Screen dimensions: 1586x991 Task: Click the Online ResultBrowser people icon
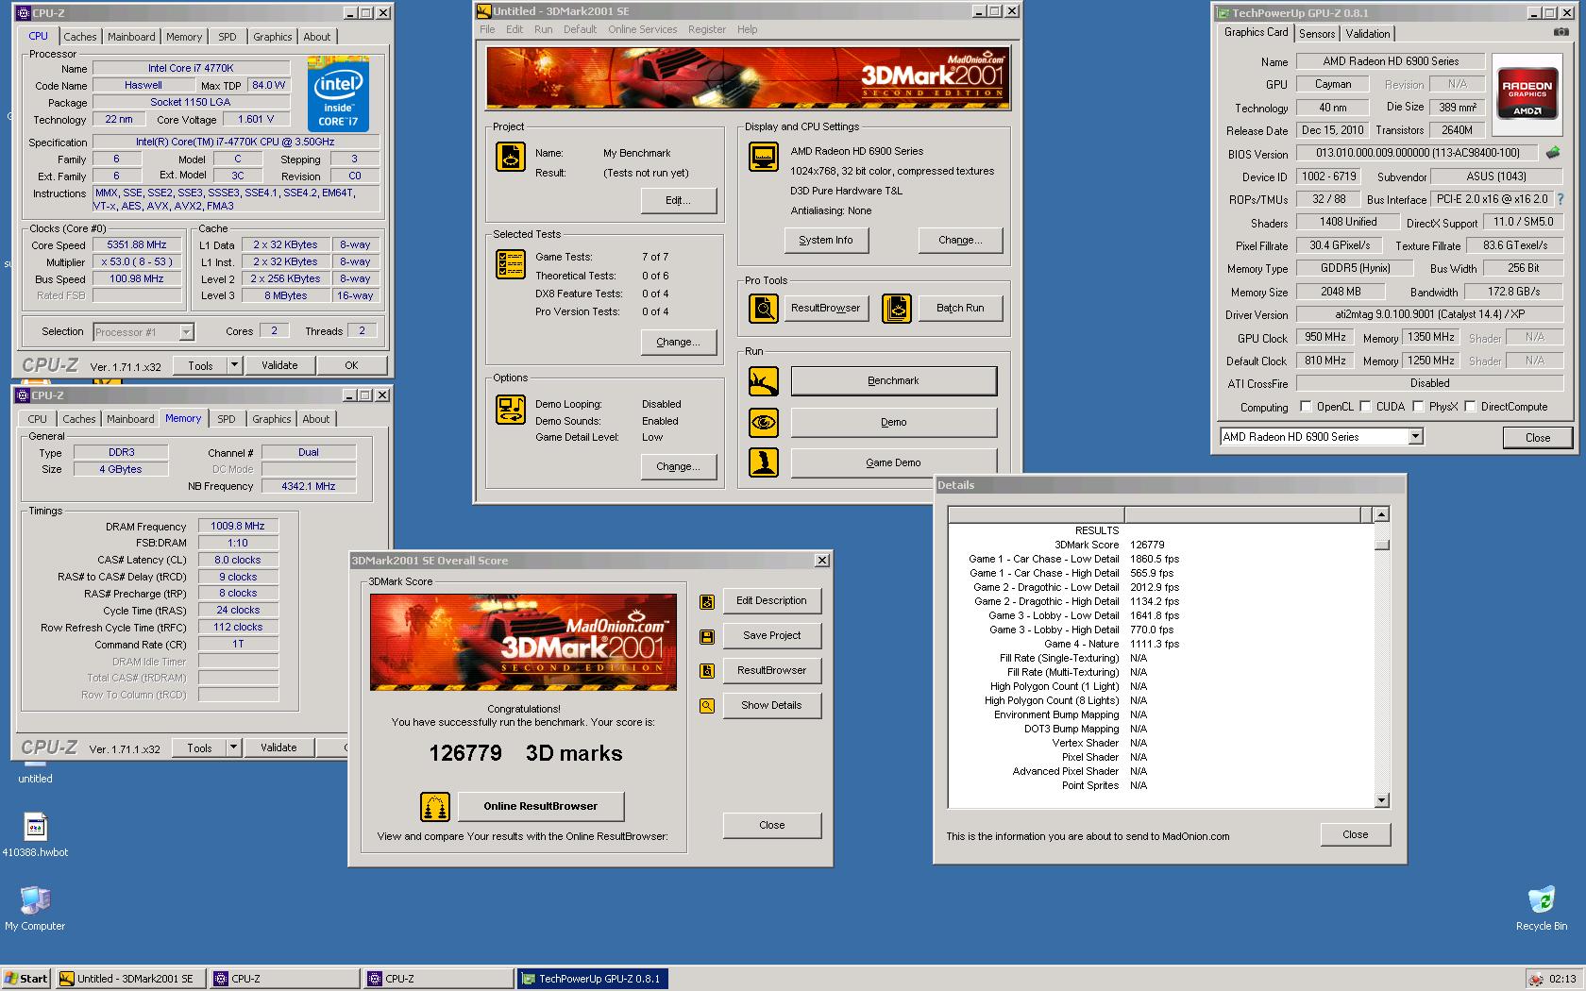pyautogui.click(x=435, y=806)
